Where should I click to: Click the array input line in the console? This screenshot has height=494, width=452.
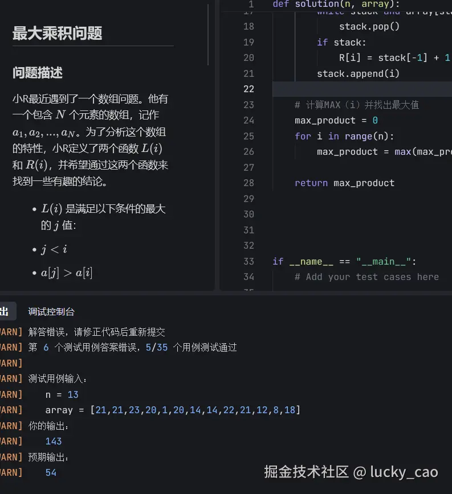click(173, 410)
